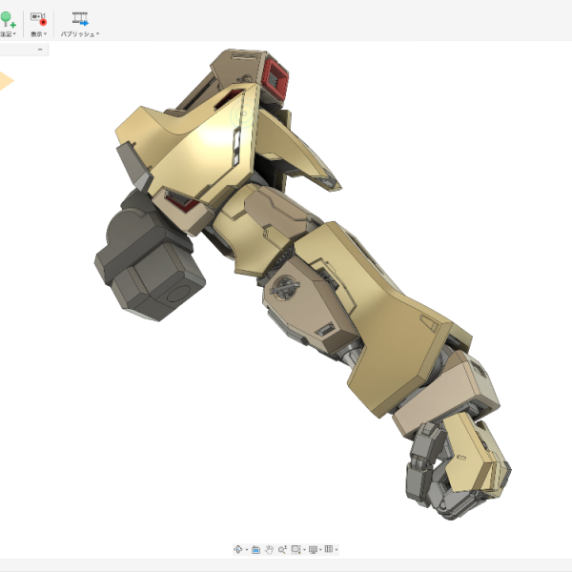Click the viewports grid layout icon
572x572 pixels.
tap(329, 549)
